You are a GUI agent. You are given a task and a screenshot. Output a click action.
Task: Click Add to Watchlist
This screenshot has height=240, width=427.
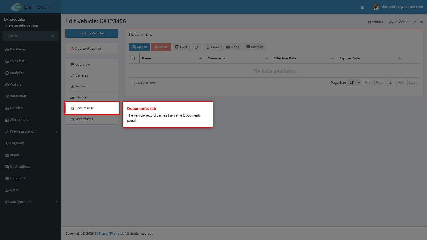[x=92, y=48]
